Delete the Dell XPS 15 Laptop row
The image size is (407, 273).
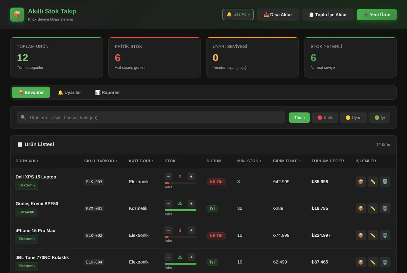pos(385,182)
